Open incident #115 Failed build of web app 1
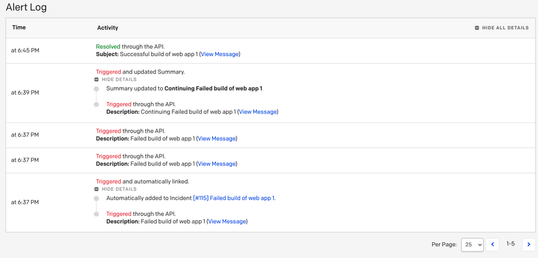Screen dimensions: 538x258 tap(234, 198)
